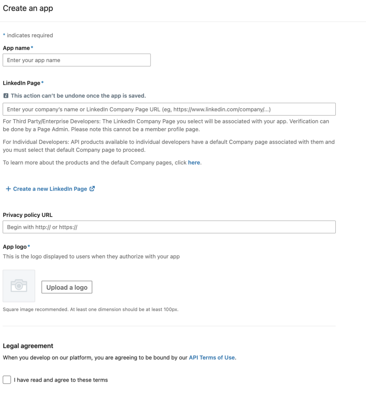The width and height of the screenshot is (366, 398).
Task: Click the plus icon before Create a new LinkedIn Page
Action: 8,189
